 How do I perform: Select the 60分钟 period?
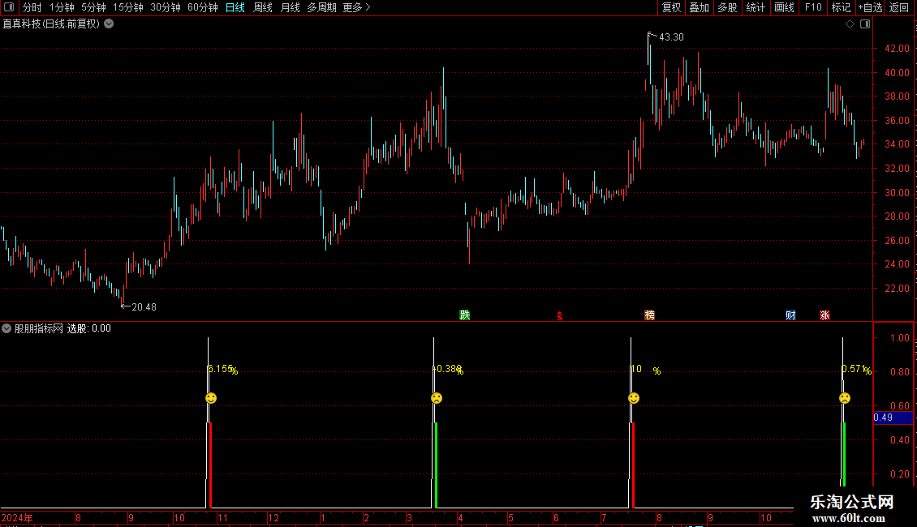point(203,7)
